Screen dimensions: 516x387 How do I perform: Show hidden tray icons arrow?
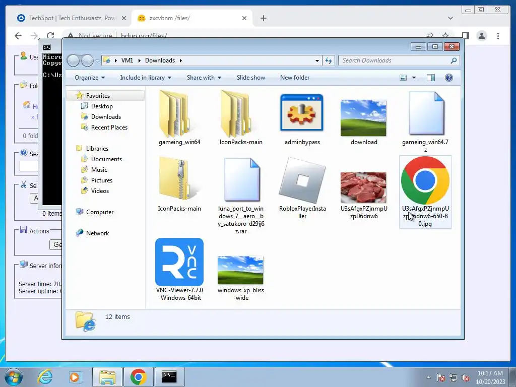428,377
